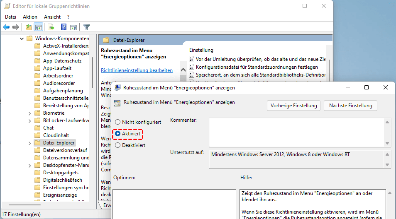The height and width of the screenshot is (219, 396).
Task: Click 'Nächste Einstellung' button
Action: coord(350,106)
